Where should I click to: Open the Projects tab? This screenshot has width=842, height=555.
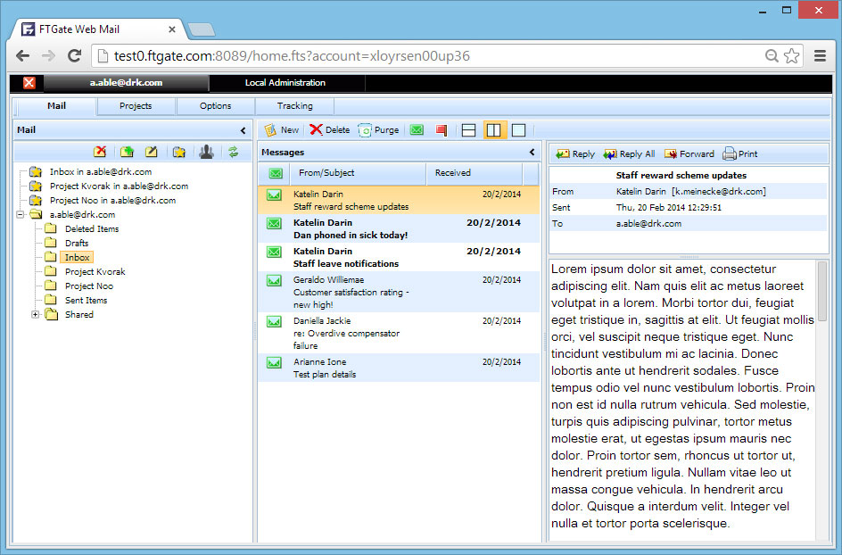[136, 106]
